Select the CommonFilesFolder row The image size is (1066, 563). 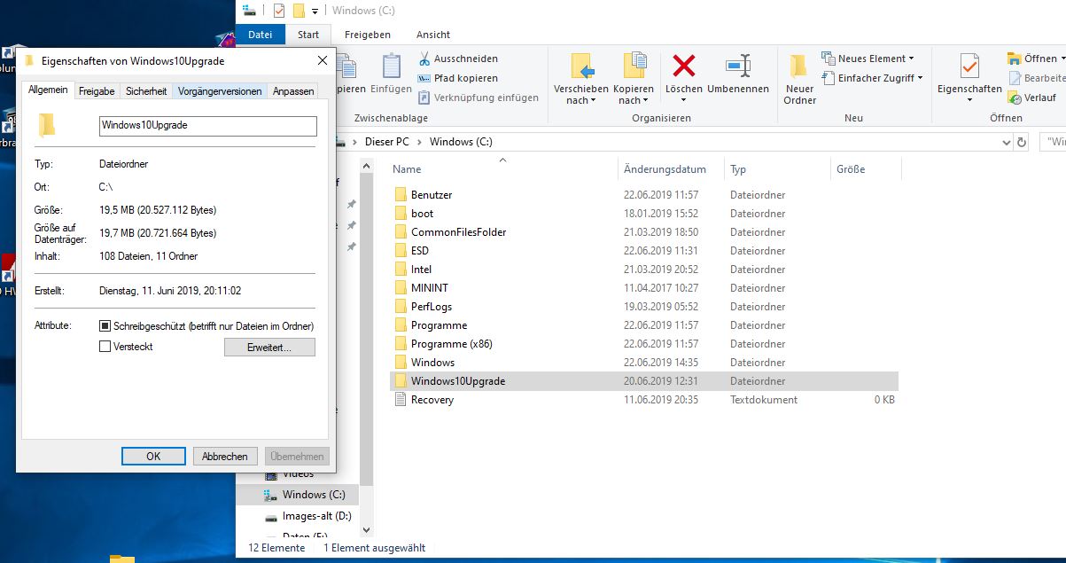[643, 231]
